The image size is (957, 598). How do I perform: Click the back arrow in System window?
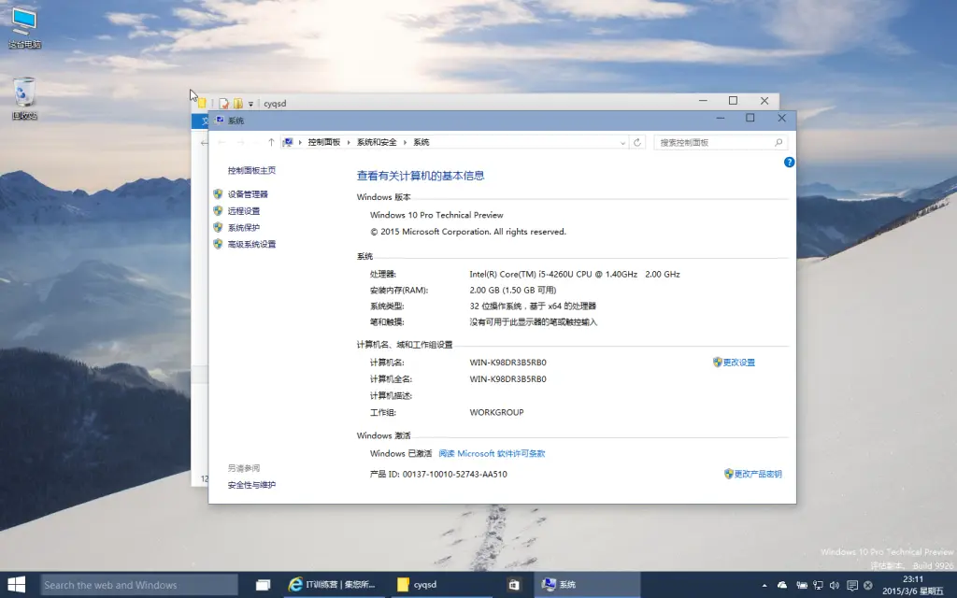coord(221,142)
